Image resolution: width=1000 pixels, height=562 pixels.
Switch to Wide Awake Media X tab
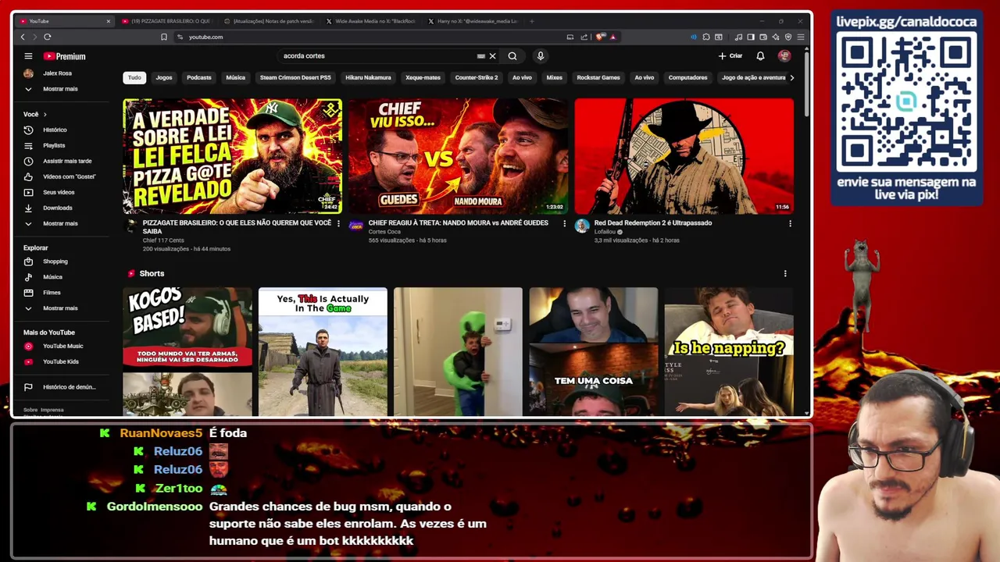371,21
